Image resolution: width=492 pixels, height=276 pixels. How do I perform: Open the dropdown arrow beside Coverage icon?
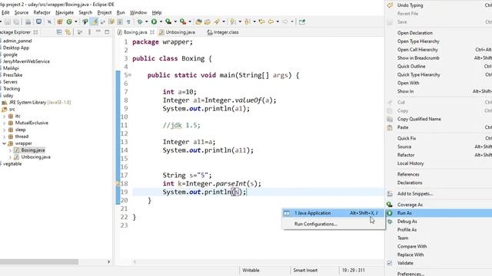point(175,21)
